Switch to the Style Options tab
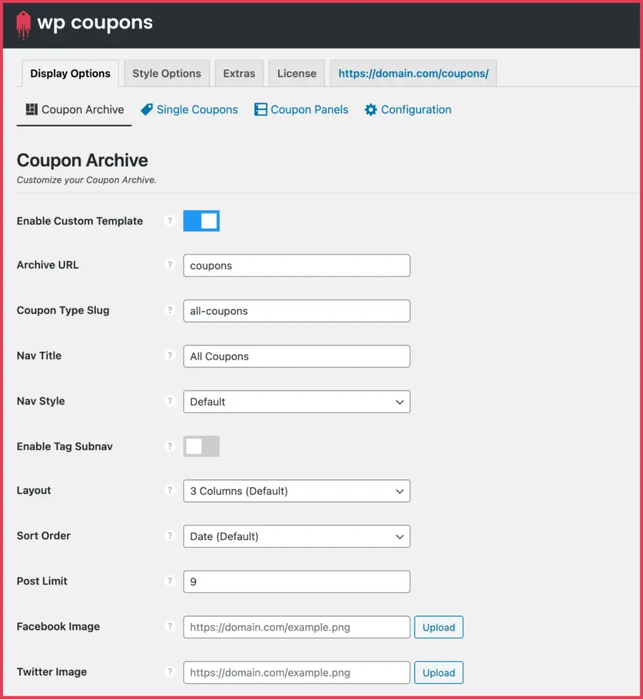643x699 pixels. 166,73
